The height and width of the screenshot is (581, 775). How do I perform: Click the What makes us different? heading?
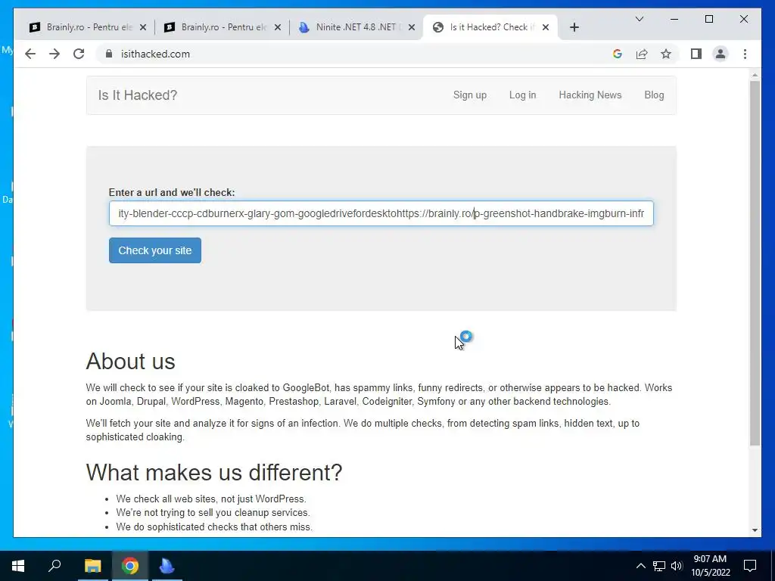tap(214, 472)
